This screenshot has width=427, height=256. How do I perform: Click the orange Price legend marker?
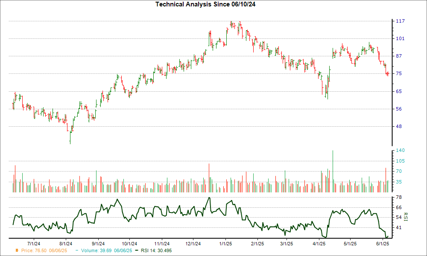coord(17,250)
